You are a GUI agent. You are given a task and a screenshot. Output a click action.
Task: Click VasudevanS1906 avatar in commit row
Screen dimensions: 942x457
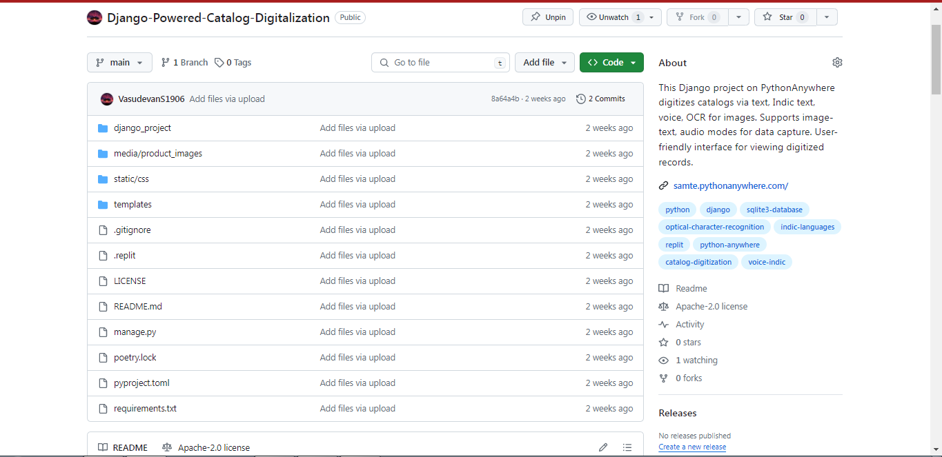pos(107,99)
